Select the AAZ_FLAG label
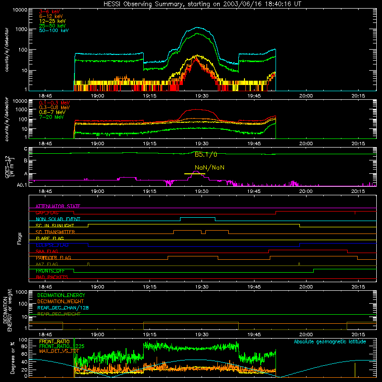 tap(47, 264)
